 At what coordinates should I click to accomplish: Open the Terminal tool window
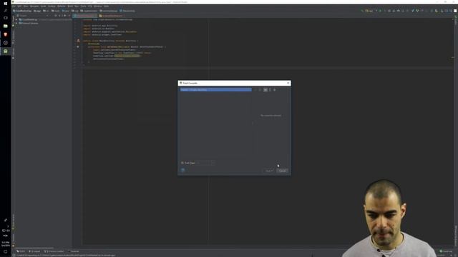[74, 251]
